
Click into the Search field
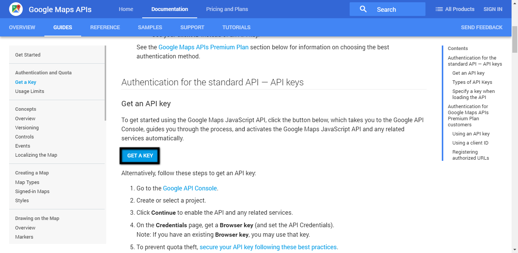(388, 9)
